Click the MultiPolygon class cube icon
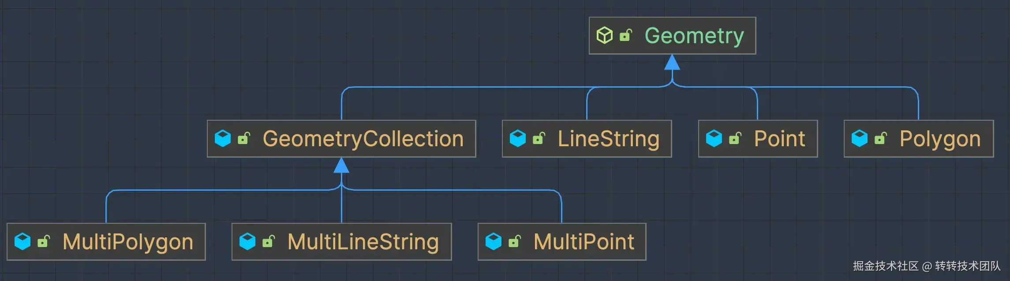1010x281 pixels. point(22,241)
